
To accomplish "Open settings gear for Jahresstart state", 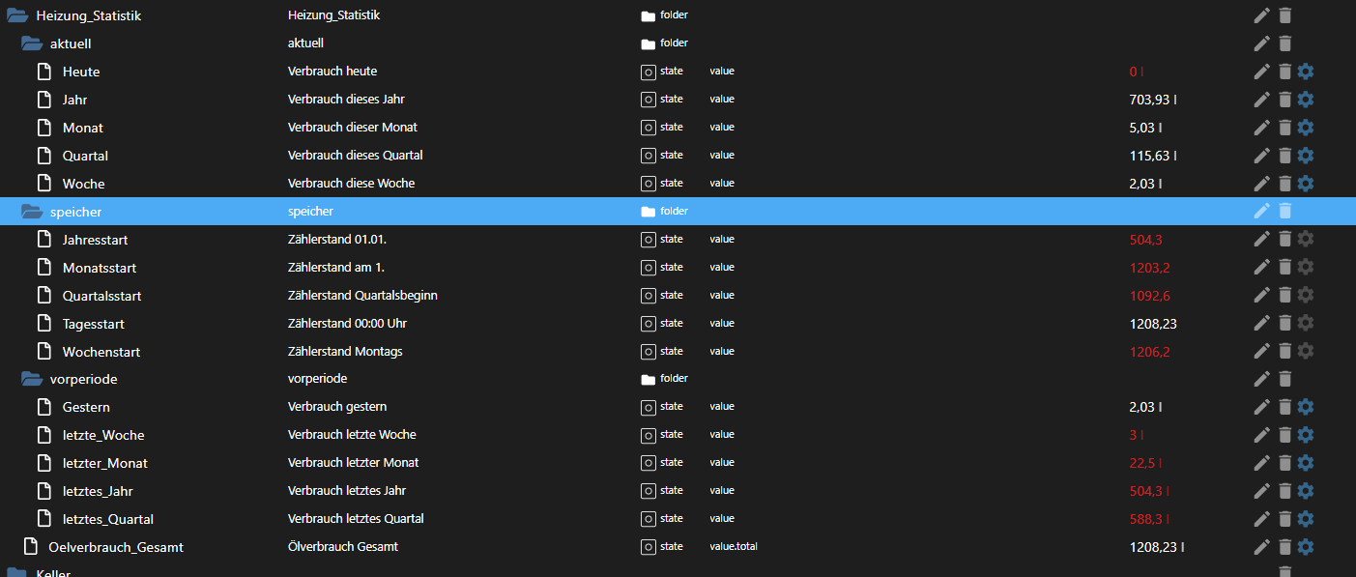I will pyautogui.click(x=1306, y=240).
